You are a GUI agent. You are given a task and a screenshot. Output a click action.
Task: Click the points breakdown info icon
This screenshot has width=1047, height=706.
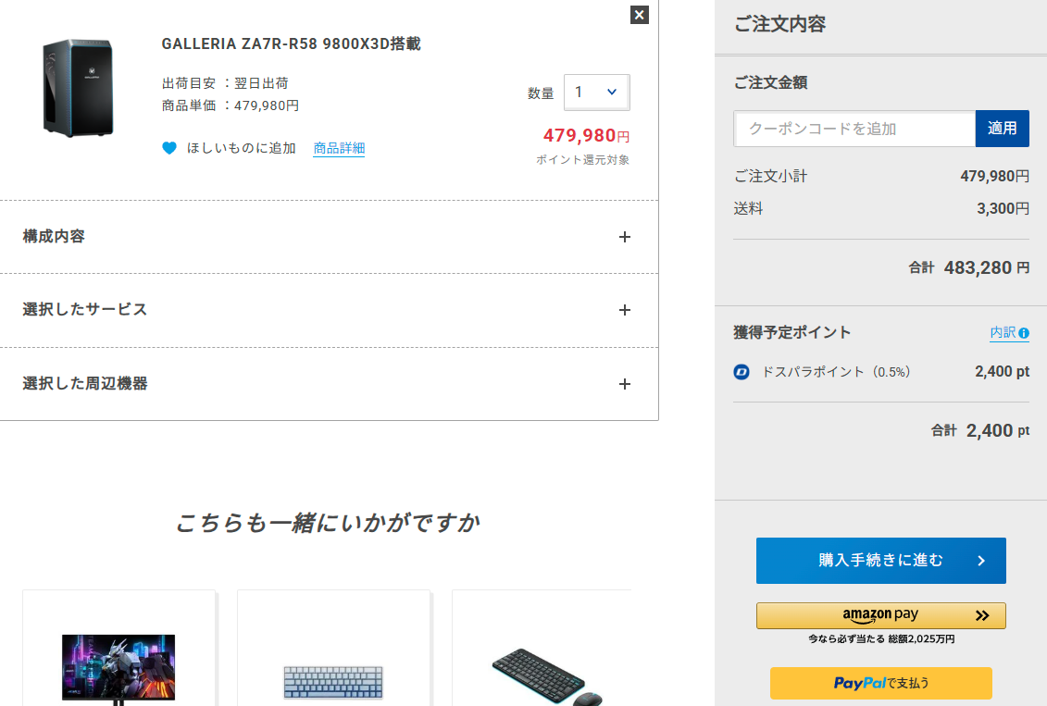point(1024,333)
